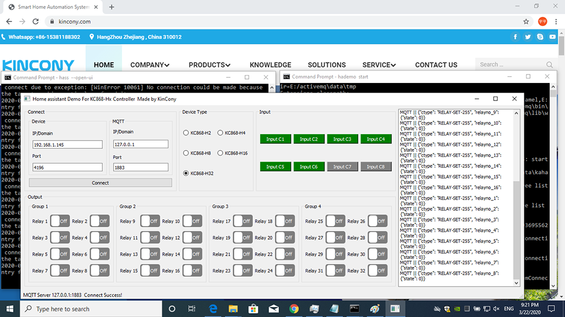Open Chrome's three-dot menu
This screenshot has width=565, height=317.
point(557,21)
